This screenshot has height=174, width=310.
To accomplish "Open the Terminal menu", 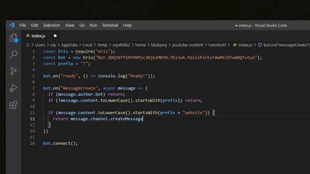I will 110,25.
